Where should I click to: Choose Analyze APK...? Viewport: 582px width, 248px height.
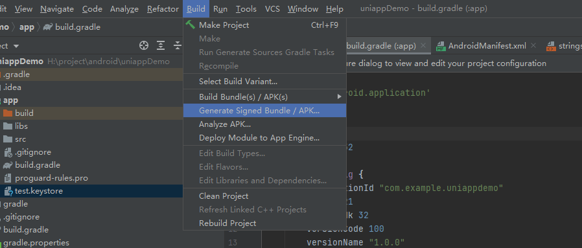tap(264, 124)
